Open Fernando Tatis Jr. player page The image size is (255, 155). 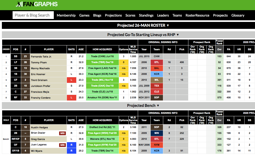tap(41, 57)
